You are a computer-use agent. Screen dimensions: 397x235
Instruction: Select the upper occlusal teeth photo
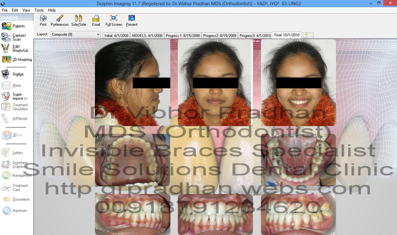(x=132, y=160)
